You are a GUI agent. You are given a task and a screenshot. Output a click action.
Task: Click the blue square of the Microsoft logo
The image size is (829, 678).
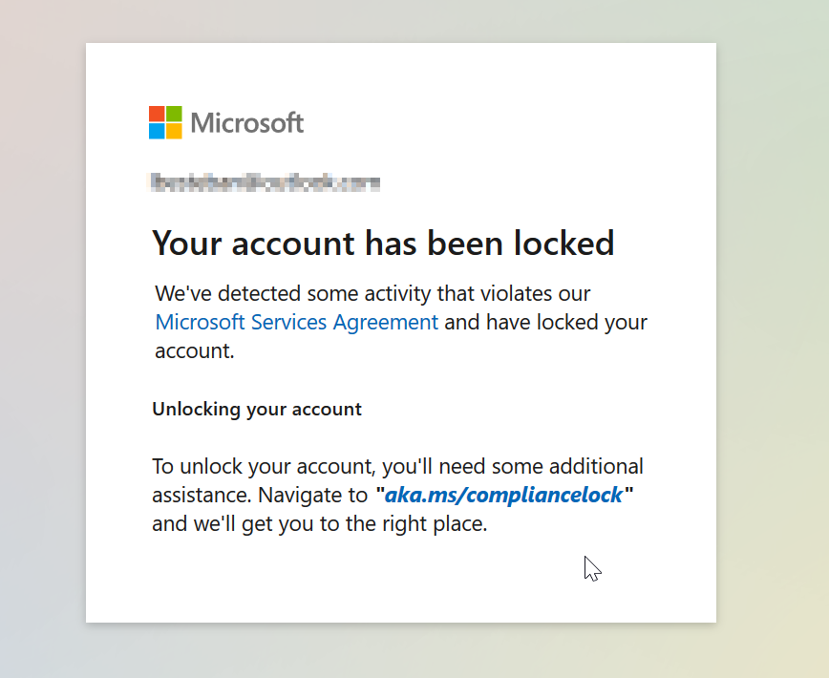157,131
